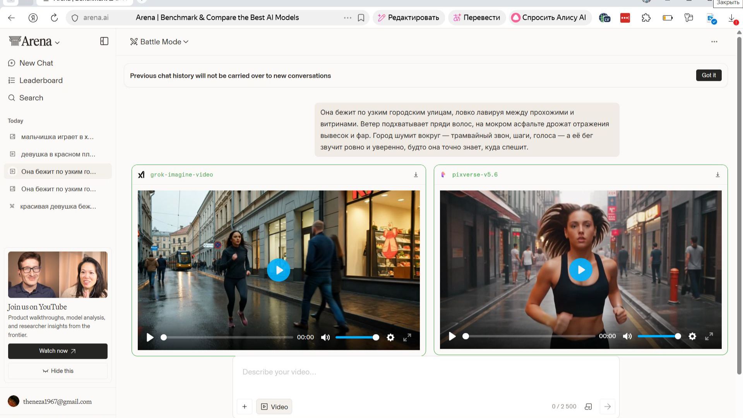This screenshot has height=418, width=743.
Task: Click the plus attachment icon in prompt box
Action: (245, 407)
